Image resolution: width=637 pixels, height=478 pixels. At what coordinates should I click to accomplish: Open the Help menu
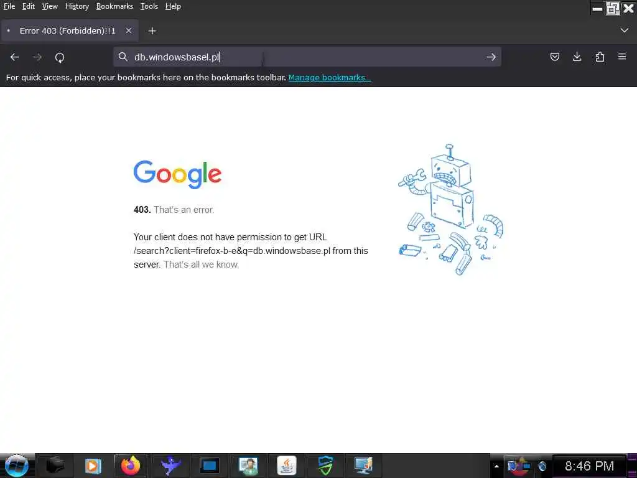(173, 6)
